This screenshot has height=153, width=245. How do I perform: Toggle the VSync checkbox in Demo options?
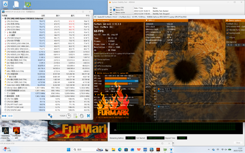pyautogui.click(x=227, y=37)
